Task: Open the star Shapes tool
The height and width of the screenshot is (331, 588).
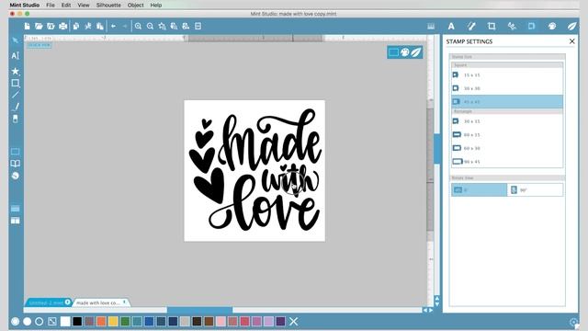Action: click(x=15, y=71)
